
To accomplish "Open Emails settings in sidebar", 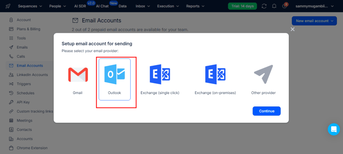I will point(22,48).
